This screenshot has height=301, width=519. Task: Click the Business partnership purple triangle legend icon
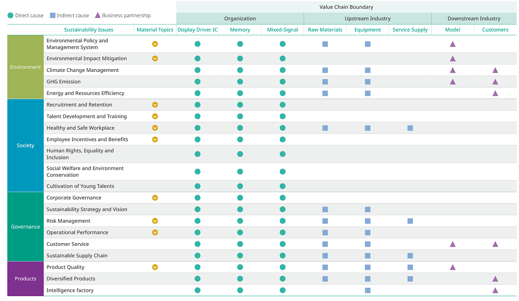click(x=98, y=15)
